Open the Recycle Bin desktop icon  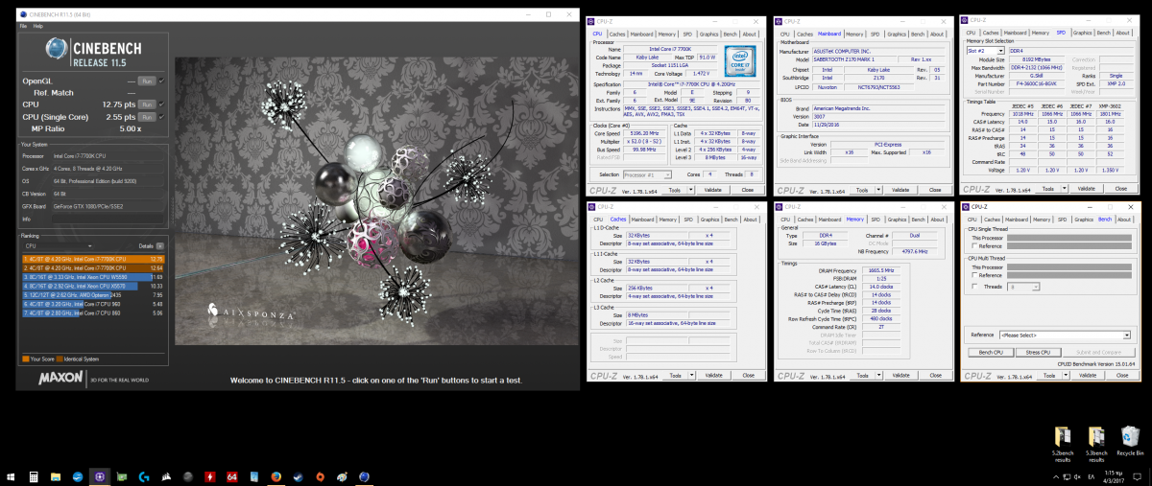1129,440
